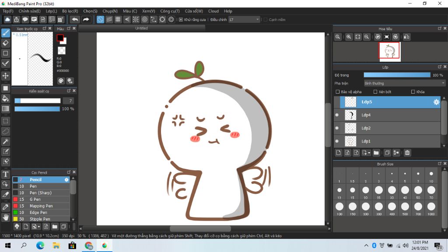Flip the canvas view in navigator
This screenshot has width=448, height=252.
point(406,37)
